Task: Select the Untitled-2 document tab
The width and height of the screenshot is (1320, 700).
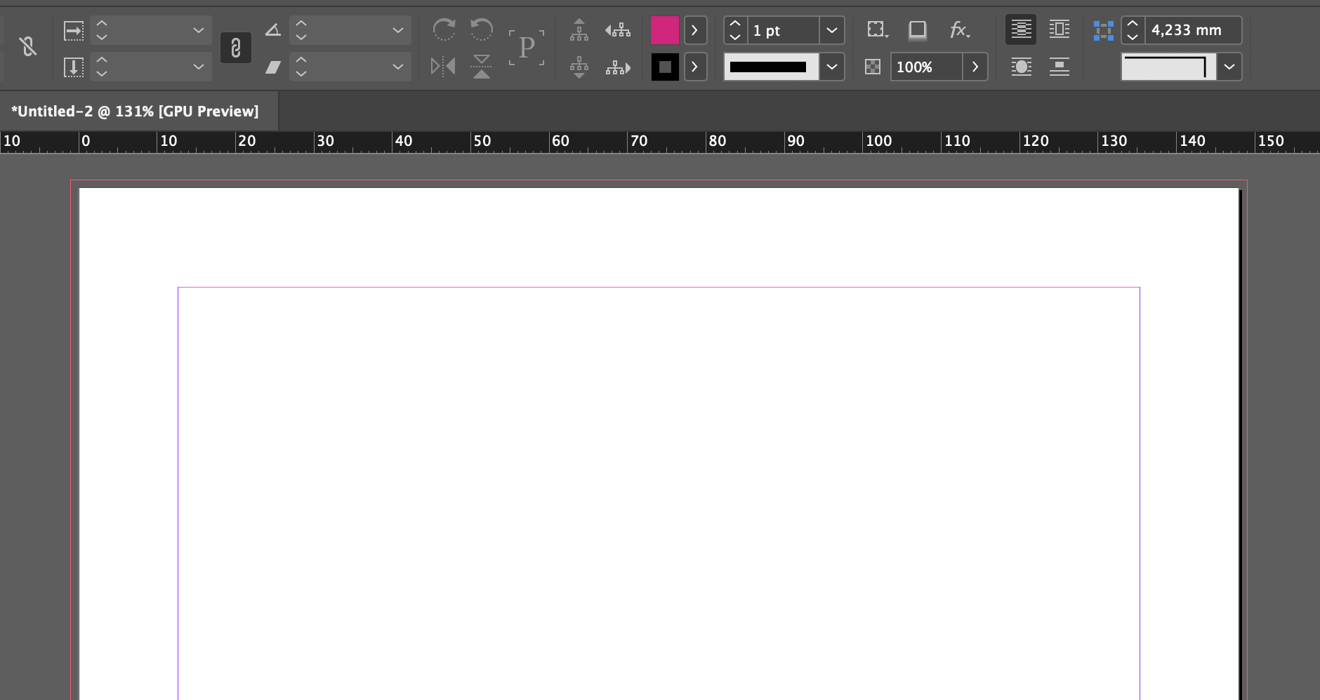Action: click(135, 110)
